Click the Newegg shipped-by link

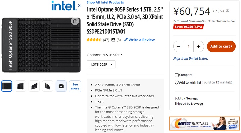[x=197, y=104]
